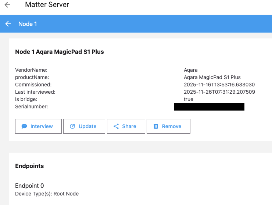
Task: Click the Node 1 title in the blue bar
Action: click(x=28, y=24)
